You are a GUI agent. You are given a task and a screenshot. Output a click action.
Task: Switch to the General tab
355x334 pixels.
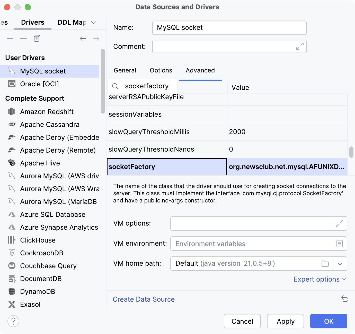click(125, 70)
